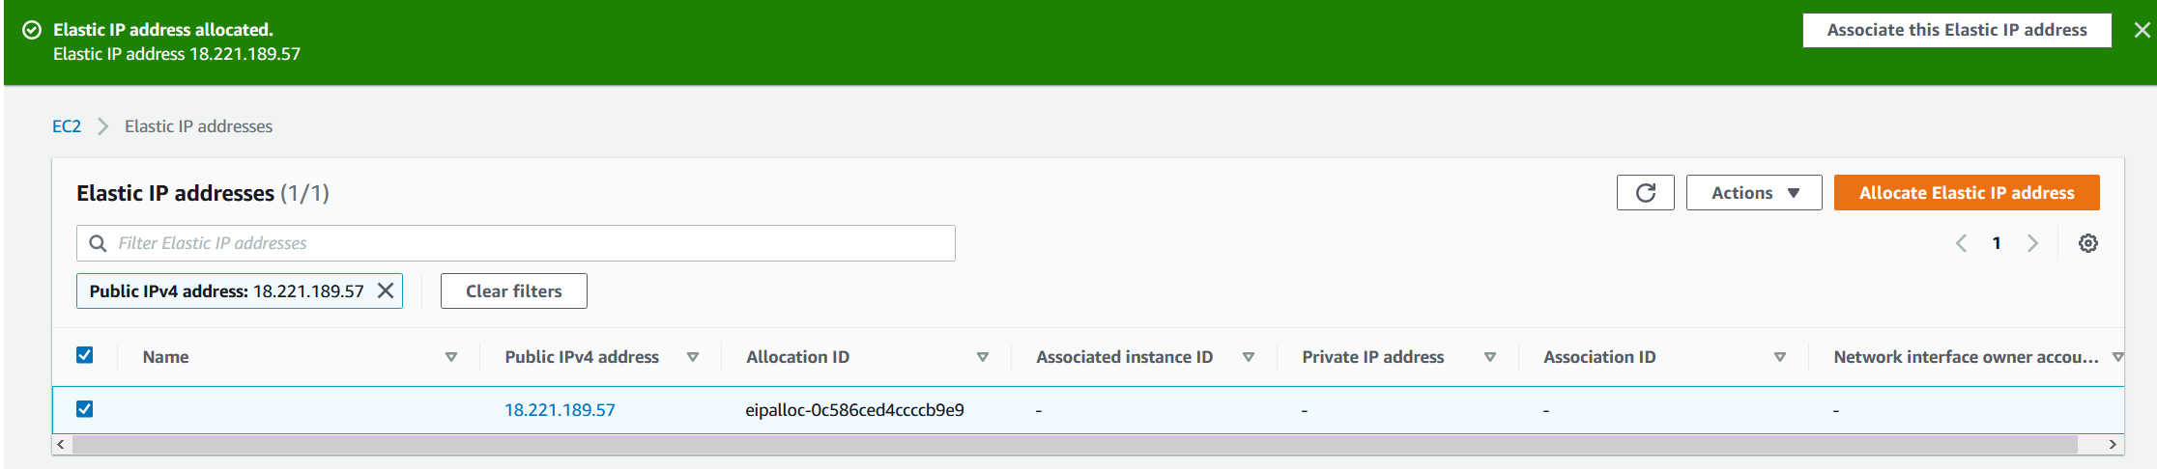This screenshot has width=2157, height=469.
Task: Click the refresh icon button
Action: [x=1645, y=193]
